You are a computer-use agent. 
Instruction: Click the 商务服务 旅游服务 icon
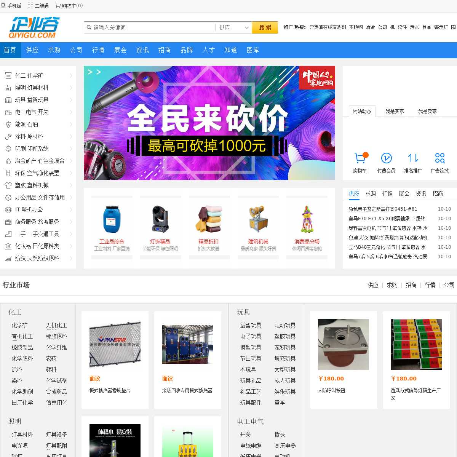(8, 222)
